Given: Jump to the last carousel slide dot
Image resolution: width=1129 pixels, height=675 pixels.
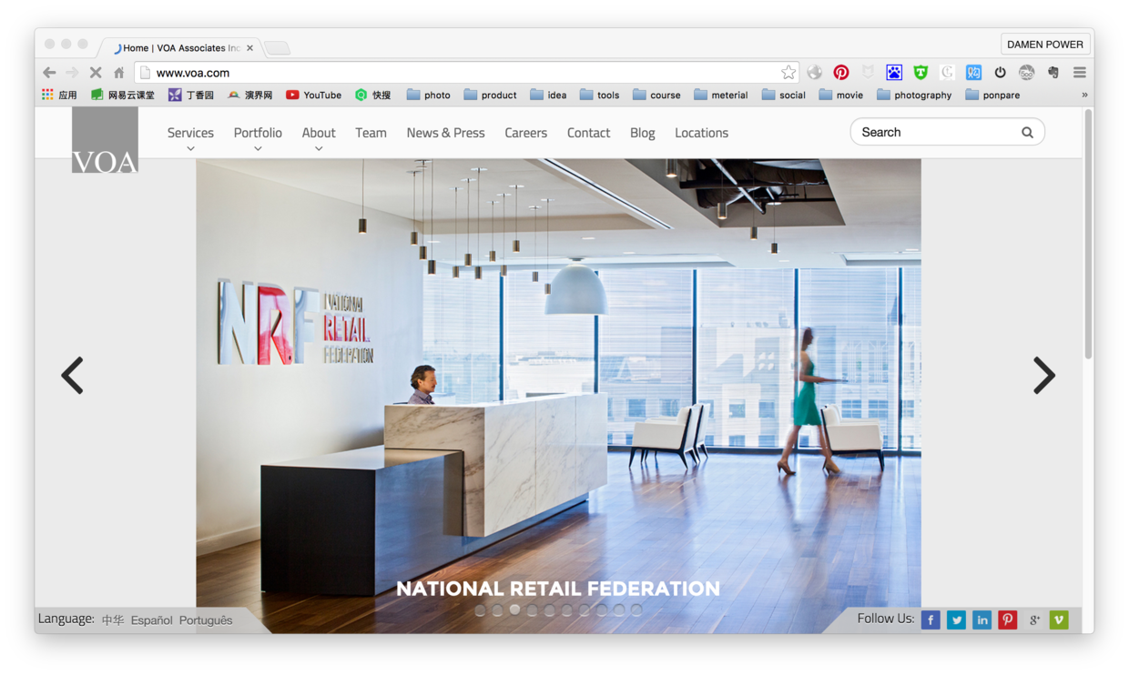Looking at the screenshot, I should pyautogui.click(x=636, y=610).
